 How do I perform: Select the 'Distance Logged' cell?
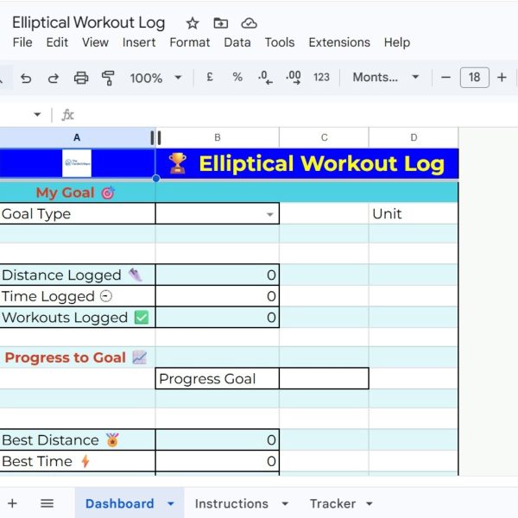(x=78, y=275)
